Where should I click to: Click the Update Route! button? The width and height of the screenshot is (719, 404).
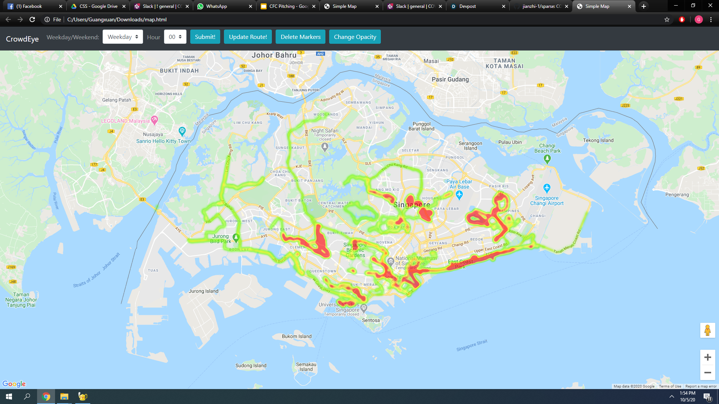click(x=248, y=37)
